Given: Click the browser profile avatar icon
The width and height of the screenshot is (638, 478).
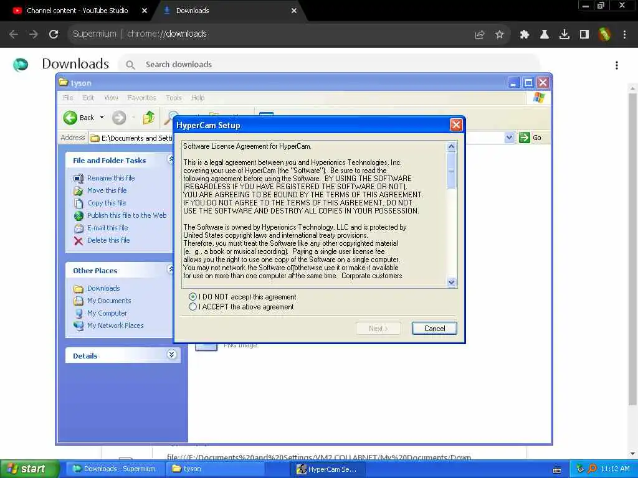Looking at the screenshot, I should (604, 35).
